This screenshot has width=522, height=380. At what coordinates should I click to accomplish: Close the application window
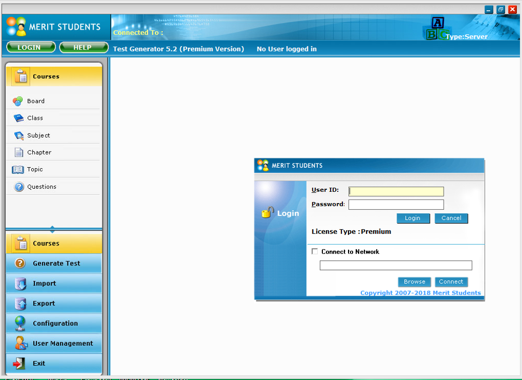[x=512, y=10]
